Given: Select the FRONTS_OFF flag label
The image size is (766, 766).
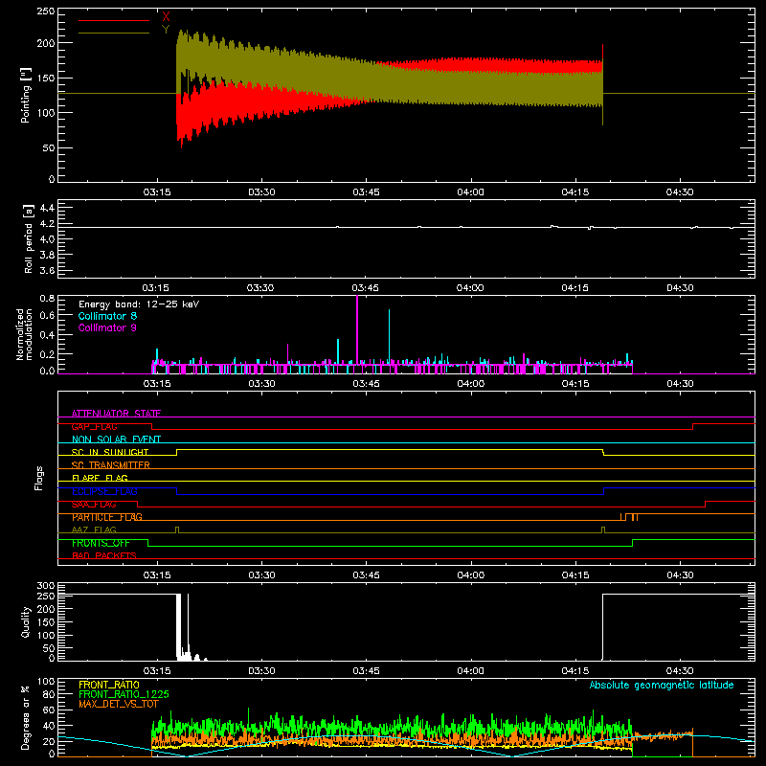Looking at the screenshot, I should click(x=101, y=543).
